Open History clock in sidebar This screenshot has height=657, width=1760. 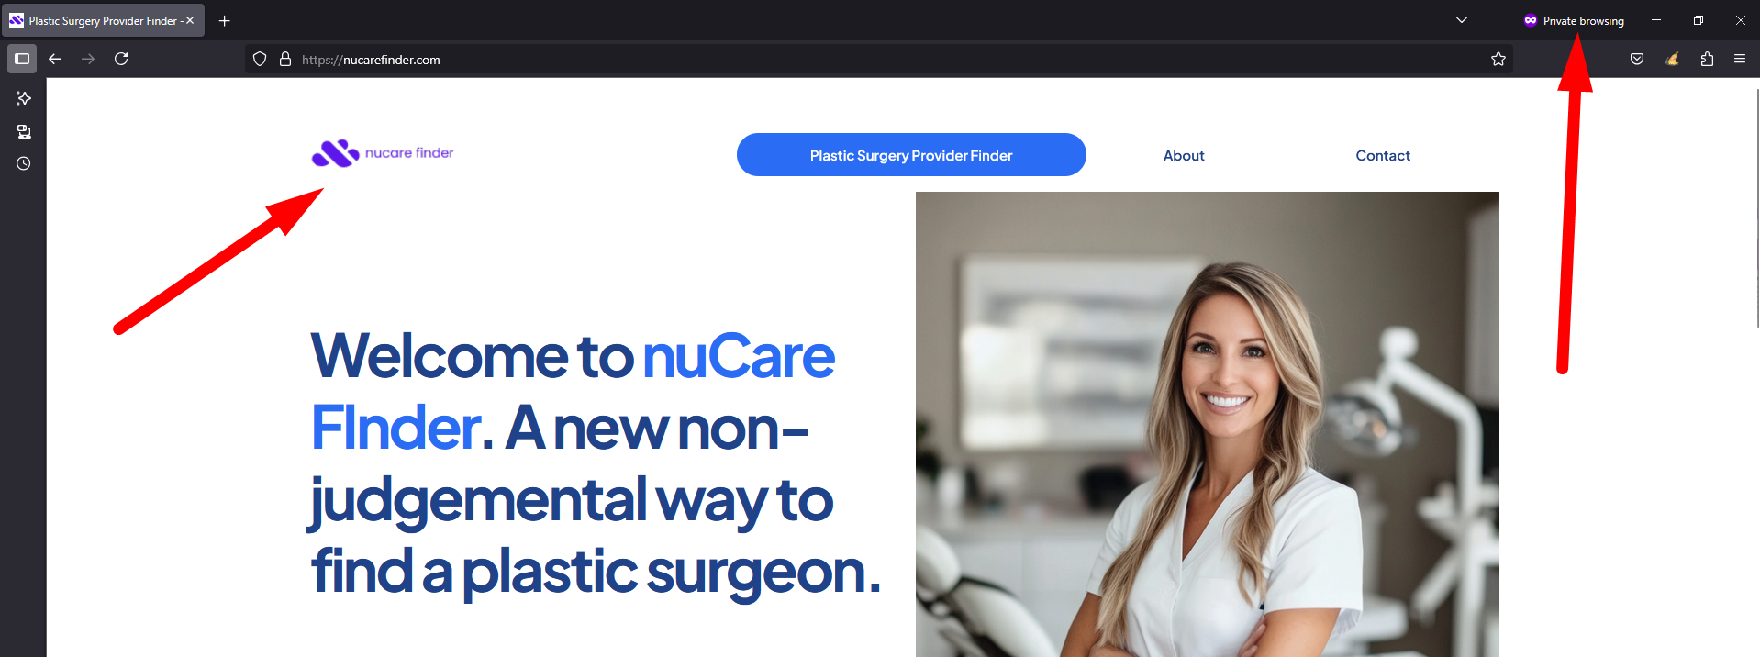tap(24, 163)
